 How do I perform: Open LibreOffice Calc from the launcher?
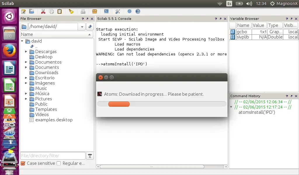click(9, 85)
